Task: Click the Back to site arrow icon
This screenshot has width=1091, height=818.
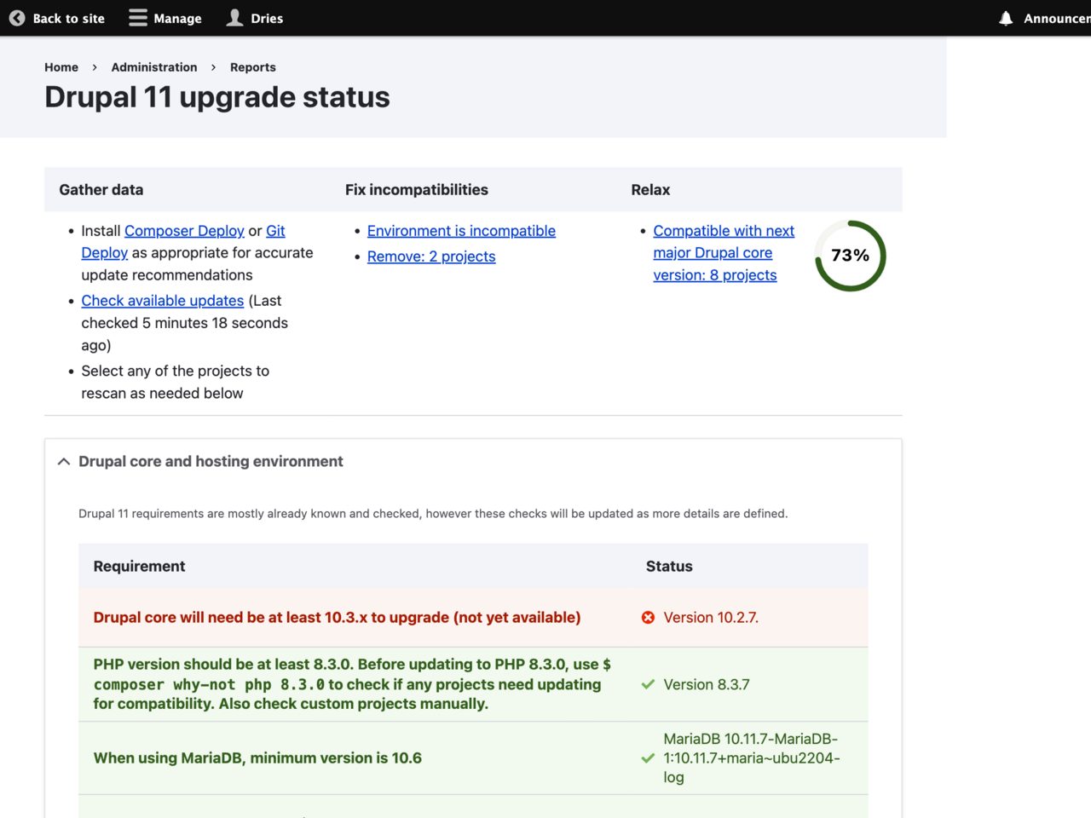Action: [17, 17]
